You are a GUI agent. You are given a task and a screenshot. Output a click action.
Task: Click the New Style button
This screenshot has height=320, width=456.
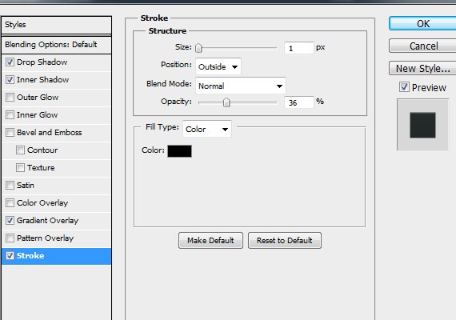pyautogui.click(x=422, y=68)
